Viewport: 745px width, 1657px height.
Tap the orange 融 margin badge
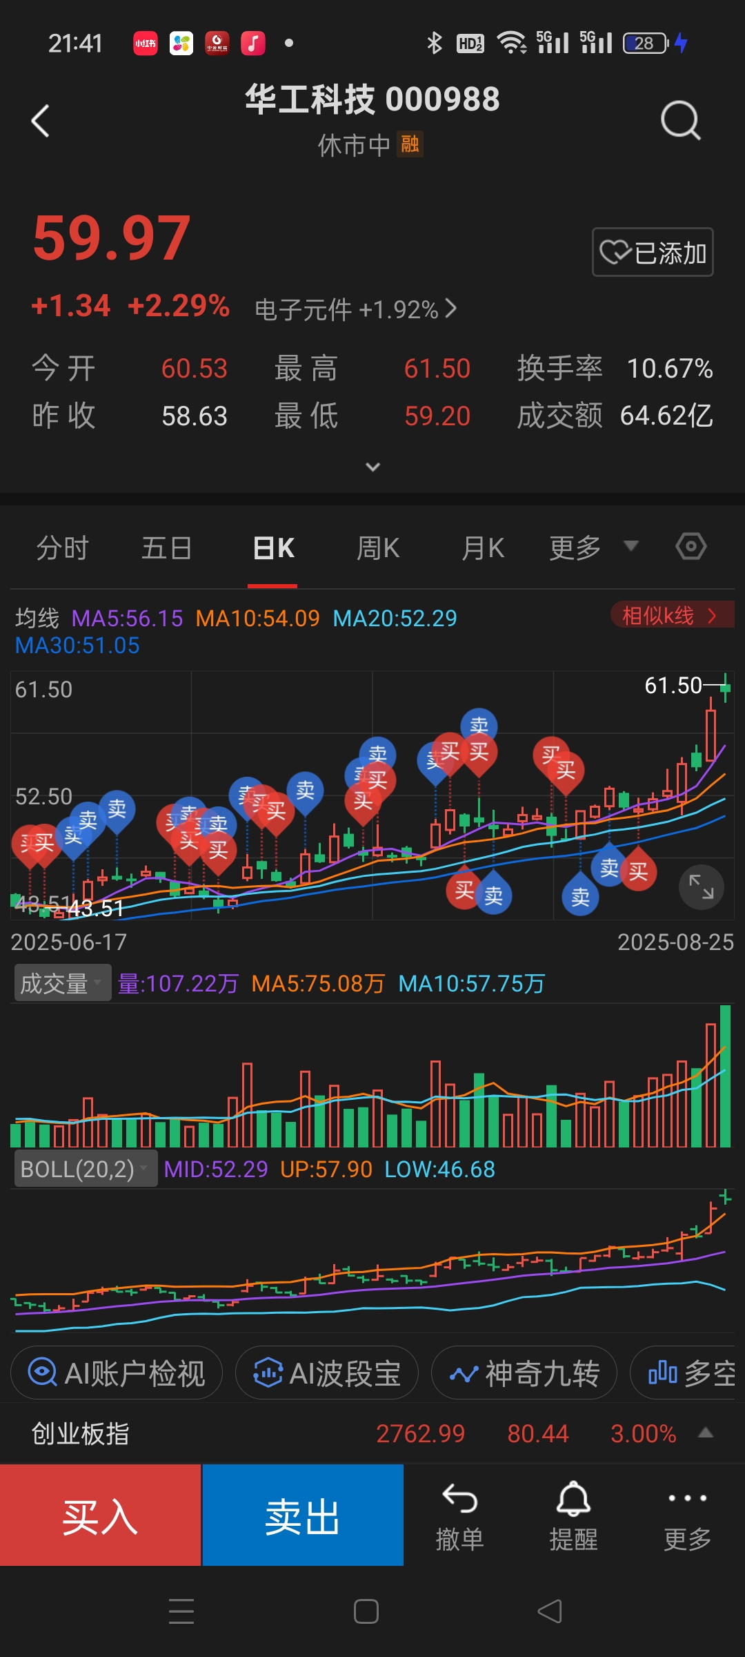pos(410,144)
